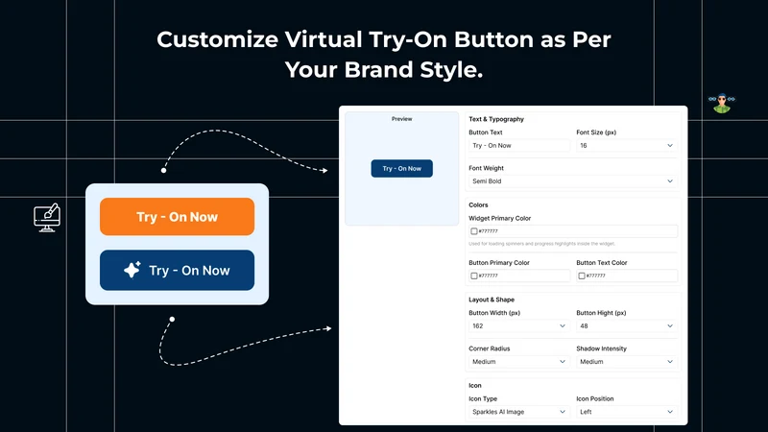Screen dimensions: 768x432
Task: Click the Font Size (px) label
Action: tap(596, 132)
